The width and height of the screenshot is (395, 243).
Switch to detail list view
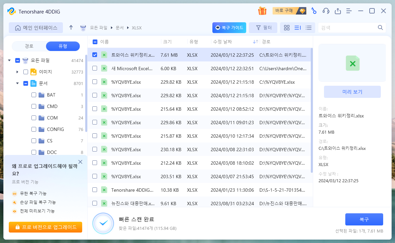[298, 28]
